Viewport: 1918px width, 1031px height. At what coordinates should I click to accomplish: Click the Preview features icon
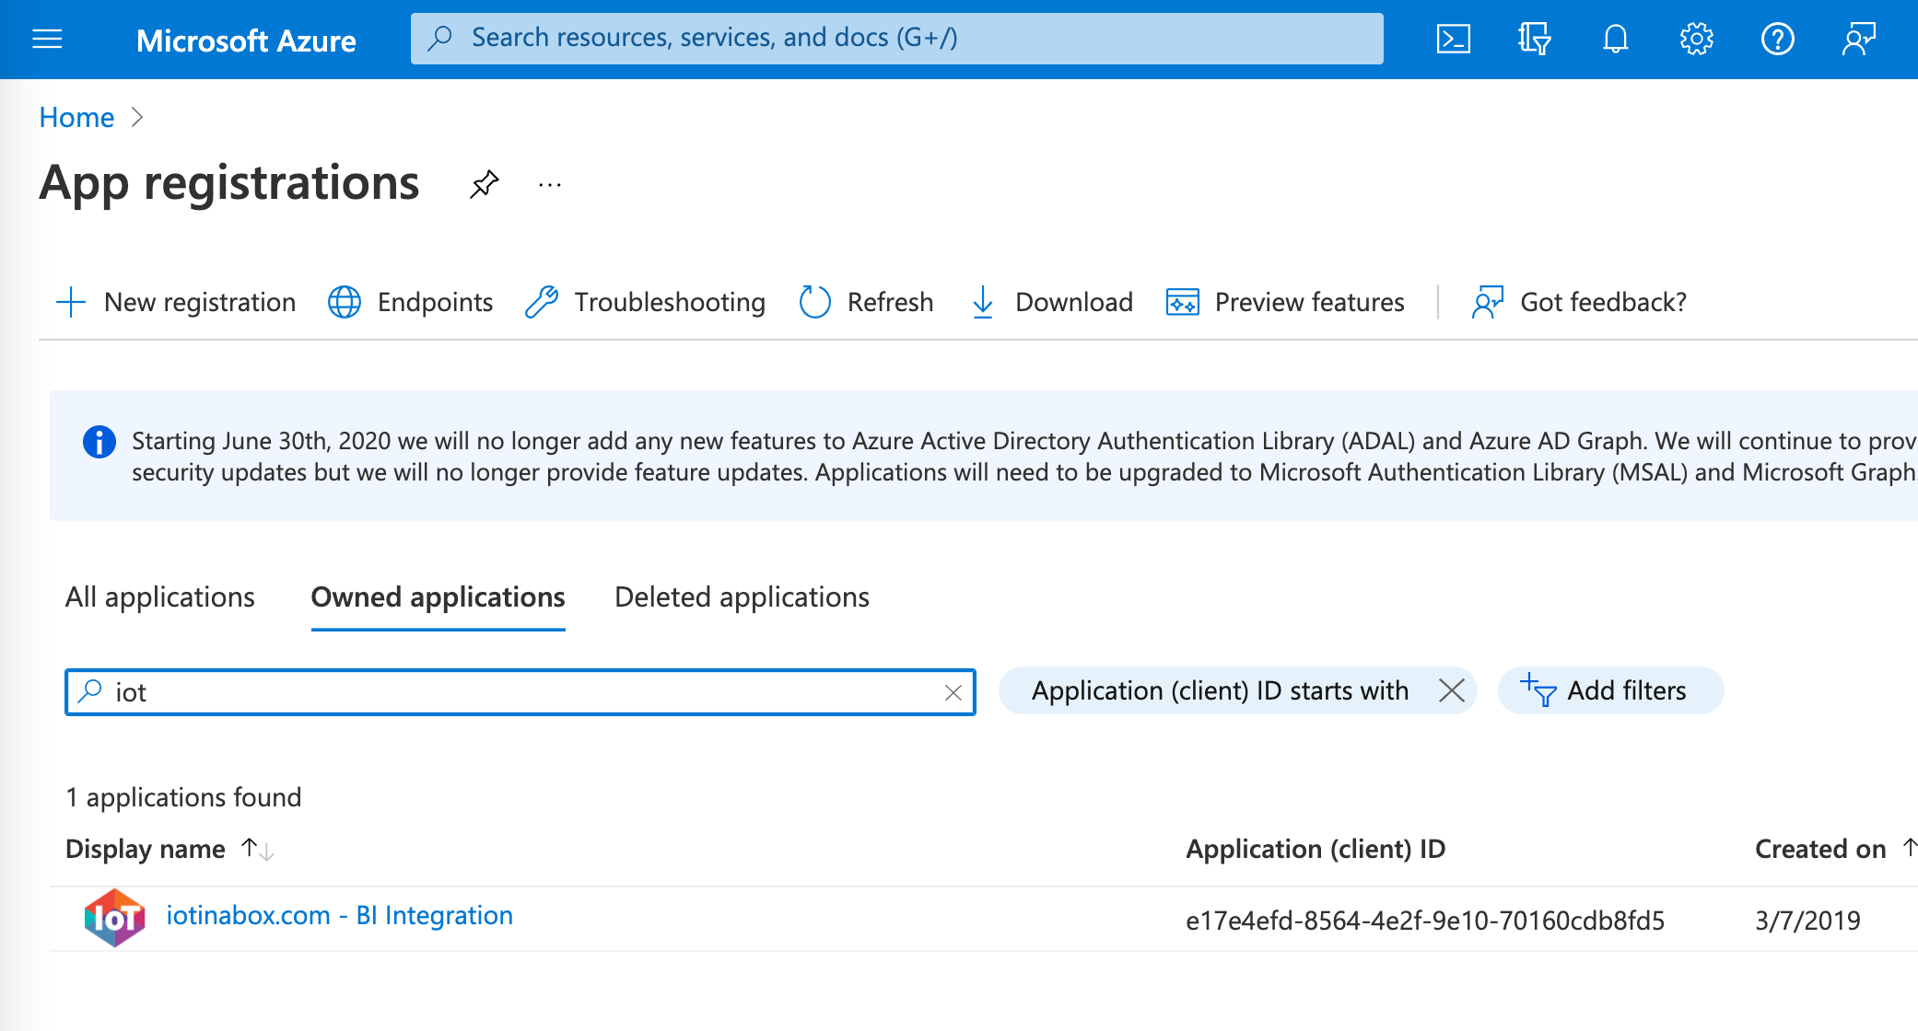pos(1181,302)
